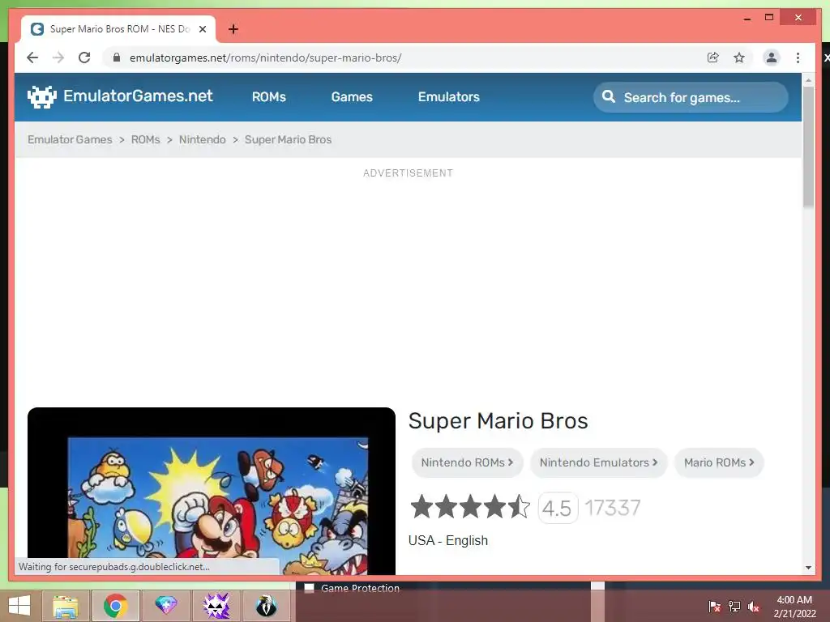Open the diamond gem app in taskbar

coord(165,606)
